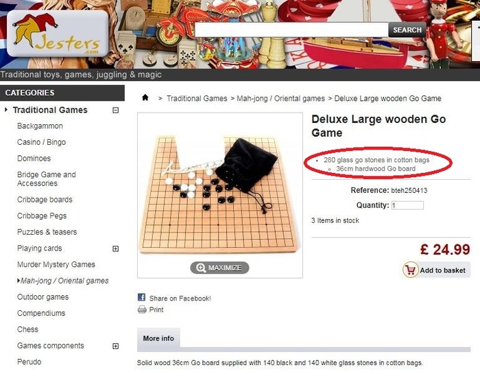Screen dimensions: 480x372
Task: Open Traditional Games breadcrumb link
Action: (197, 98)
